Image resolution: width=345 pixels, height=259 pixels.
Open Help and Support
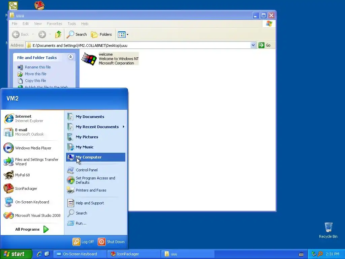point(96,203)
